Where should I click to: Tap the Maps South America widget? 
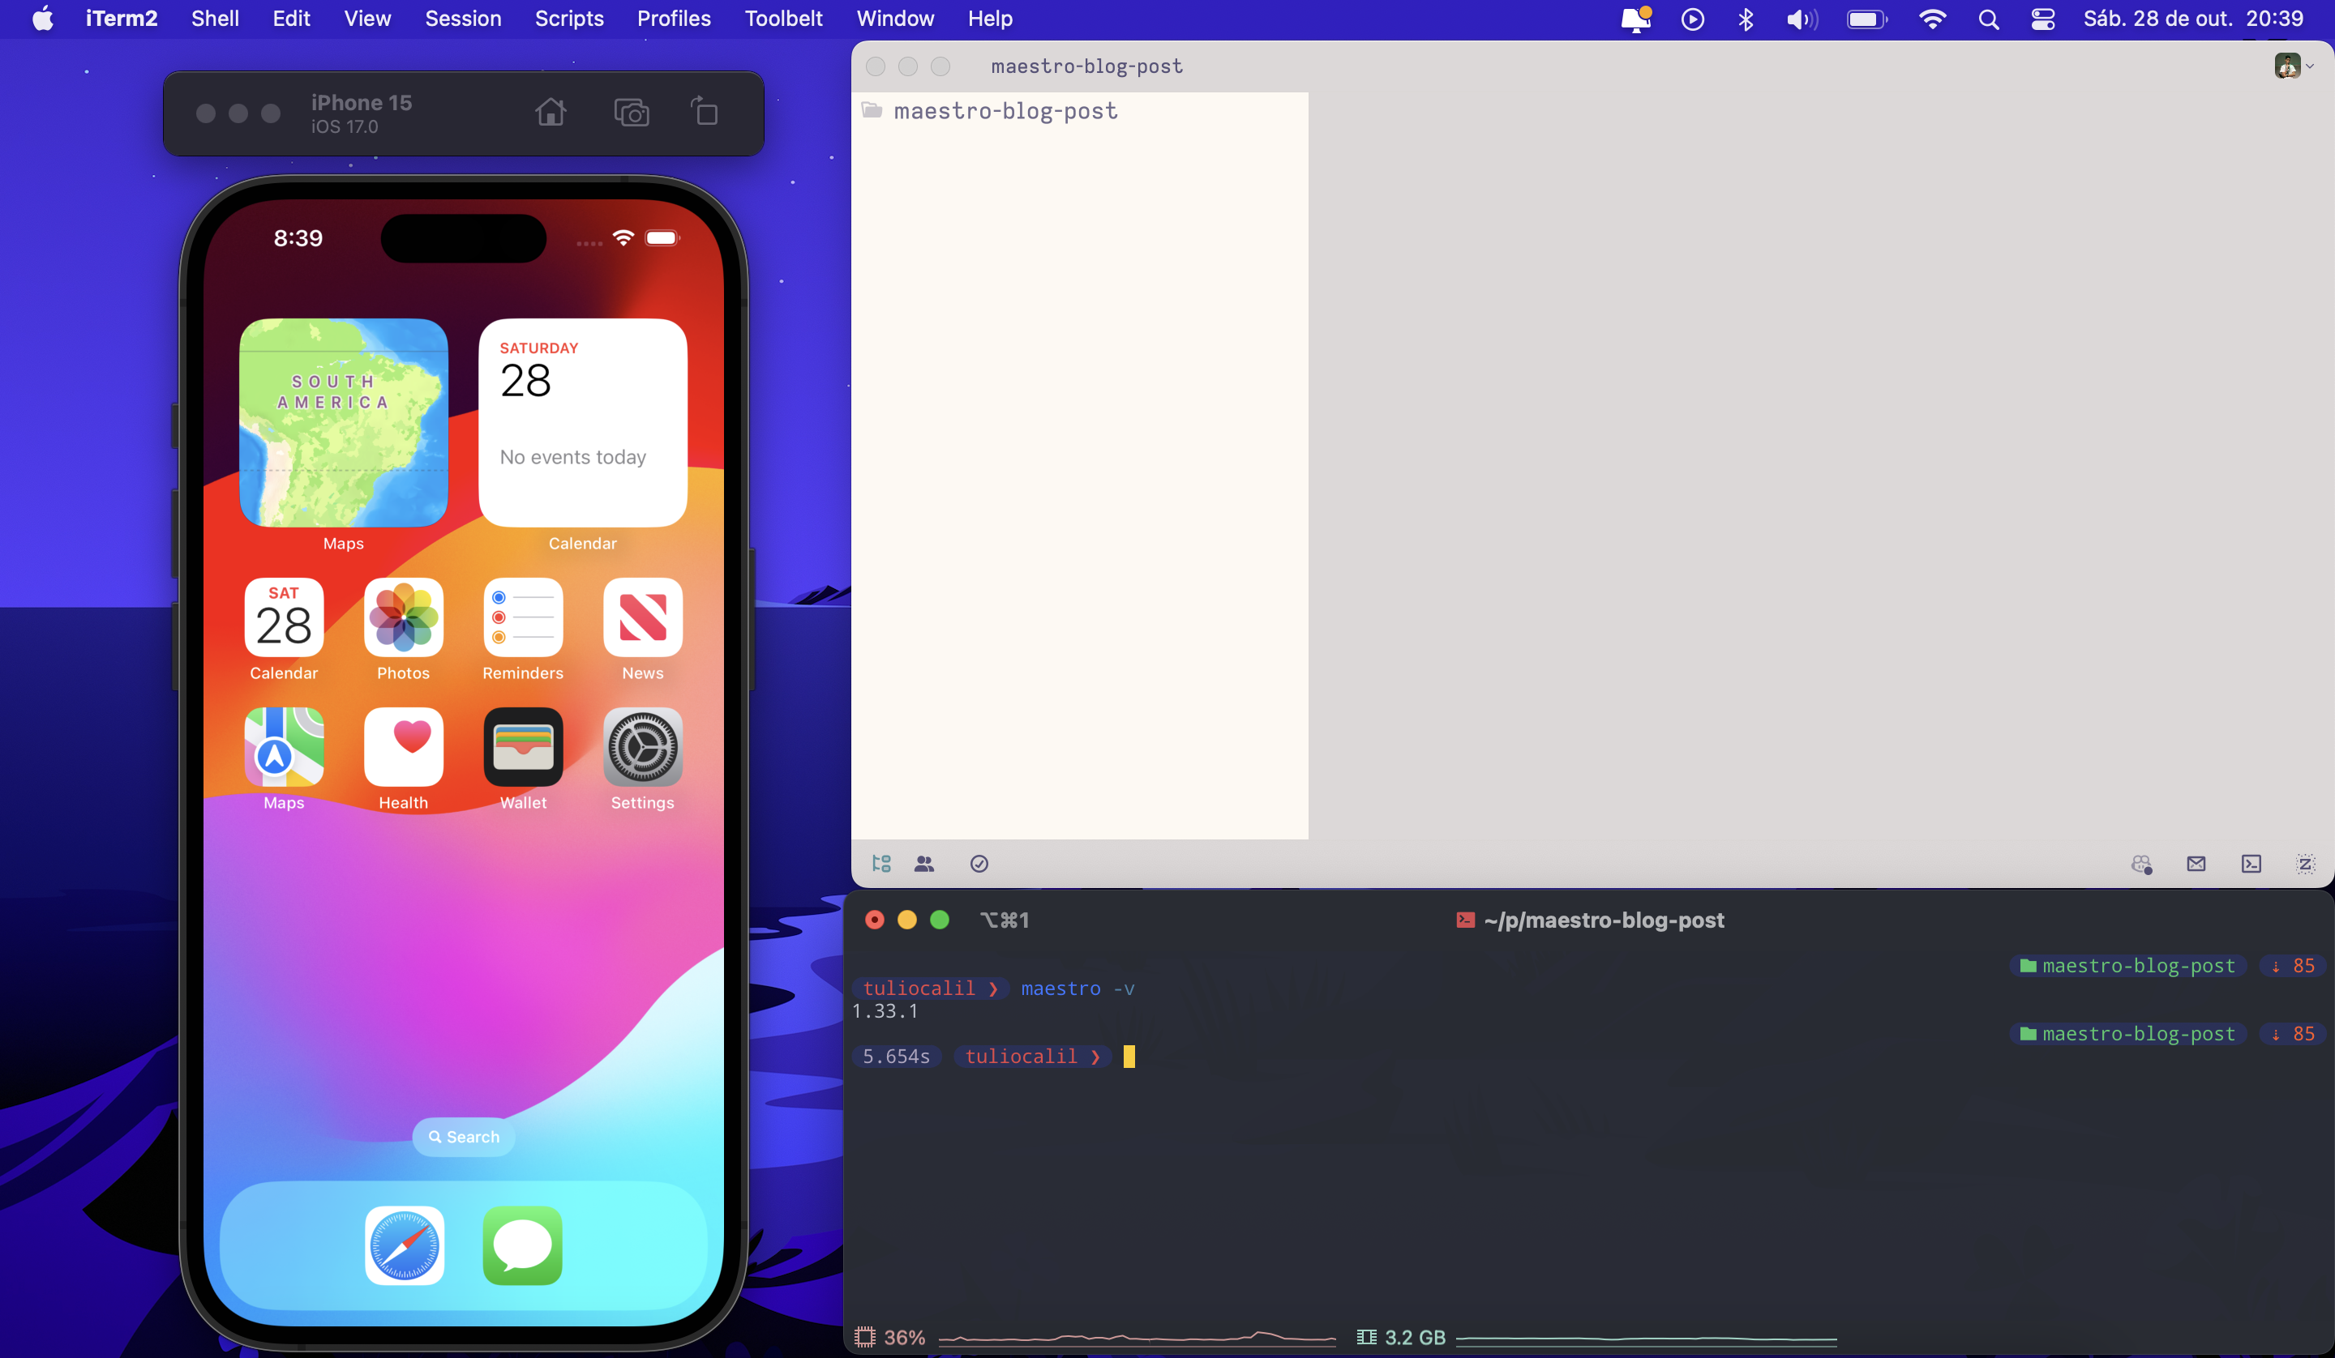click(x=344, y=422)
